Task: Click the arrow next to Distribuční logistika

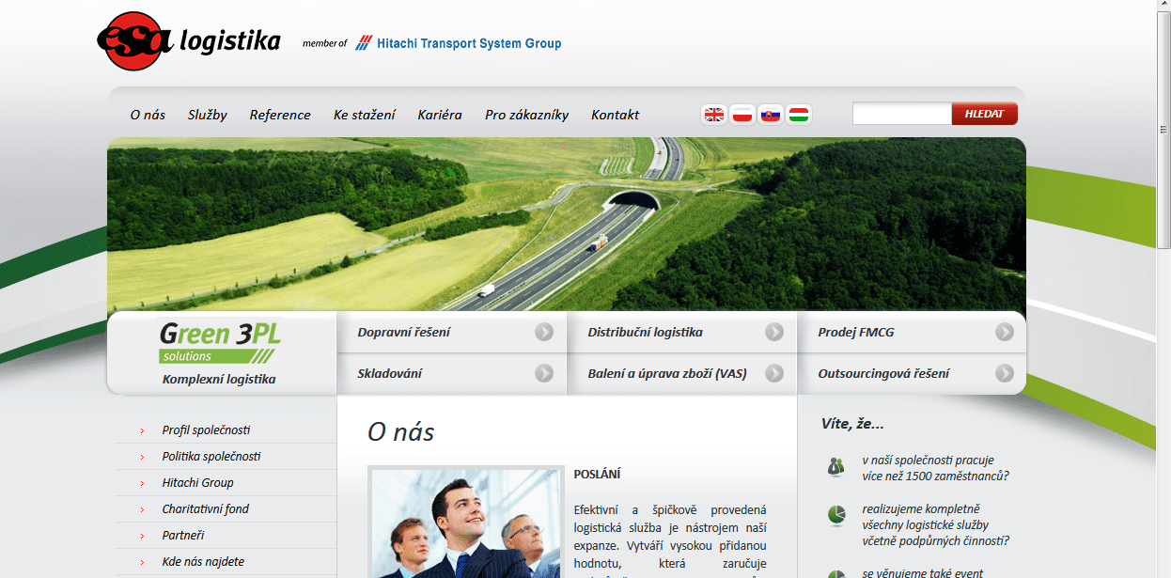Action: click(774, 332)
